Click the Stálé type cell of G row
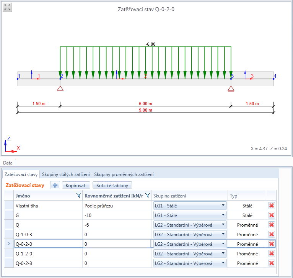Viewport: 293px width, 278px height. click(247, 215)
